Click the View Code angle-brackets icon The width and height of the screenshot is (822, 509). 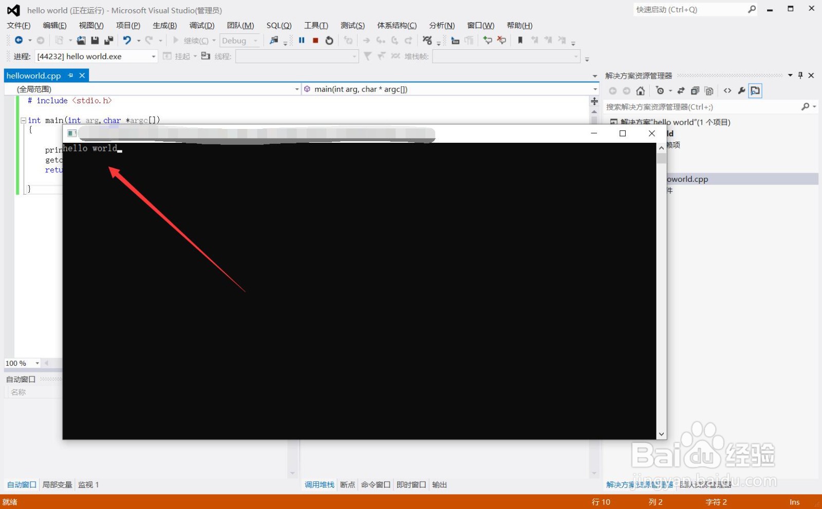727,91
